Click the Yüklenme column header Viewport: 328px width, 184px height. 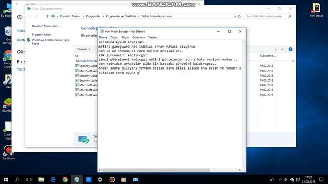[x=268, y=56]
